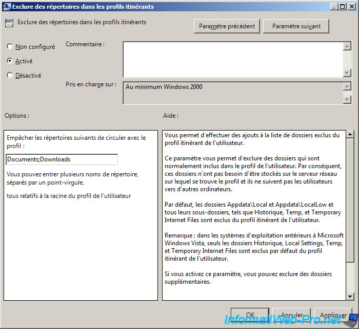Select the 'Non configuré' radio button
This screenshot has width=359, height=329.
pyautogui.click(x=10, y=47)
